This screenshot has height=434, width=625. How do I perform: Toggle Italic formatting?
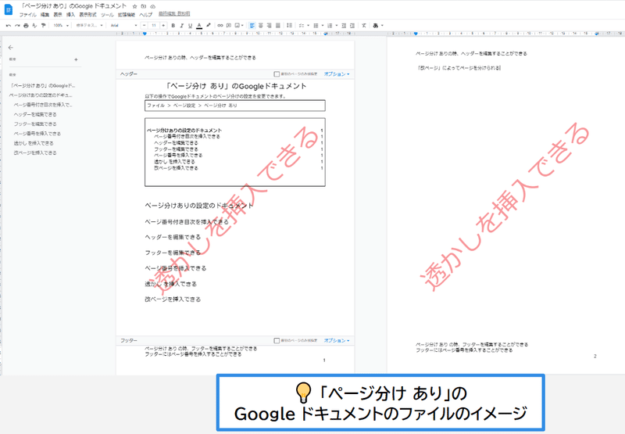(x=182, y=26)
